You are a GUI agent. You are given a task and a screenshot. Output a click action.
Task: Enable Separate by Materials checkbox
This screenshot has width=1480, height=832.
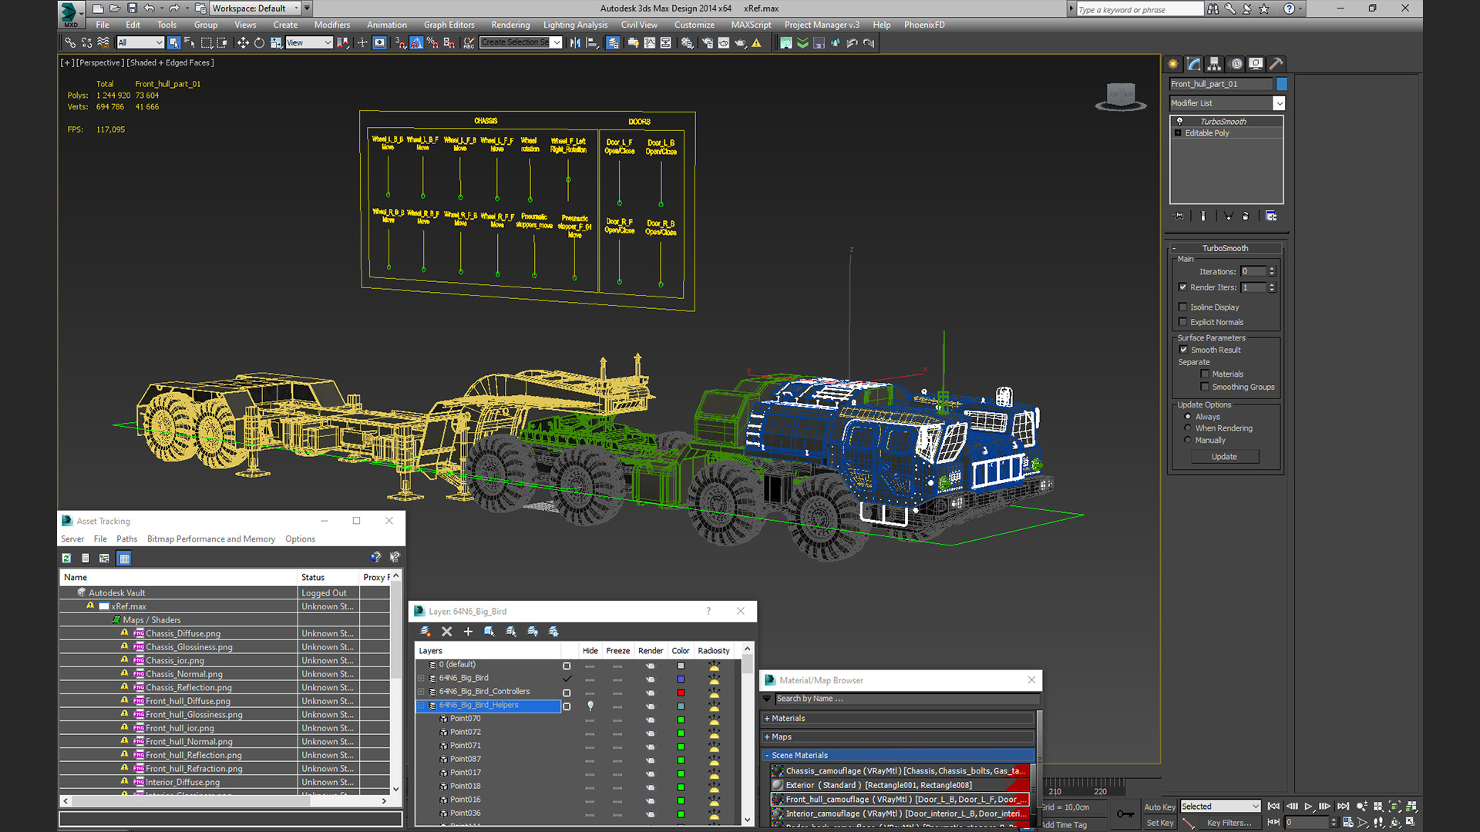(x=1205, y=374)
